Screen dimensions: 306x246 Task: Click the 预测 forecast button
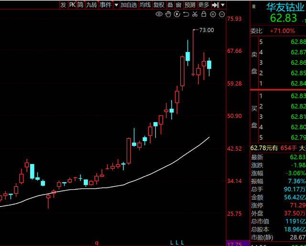pos(190,5)
